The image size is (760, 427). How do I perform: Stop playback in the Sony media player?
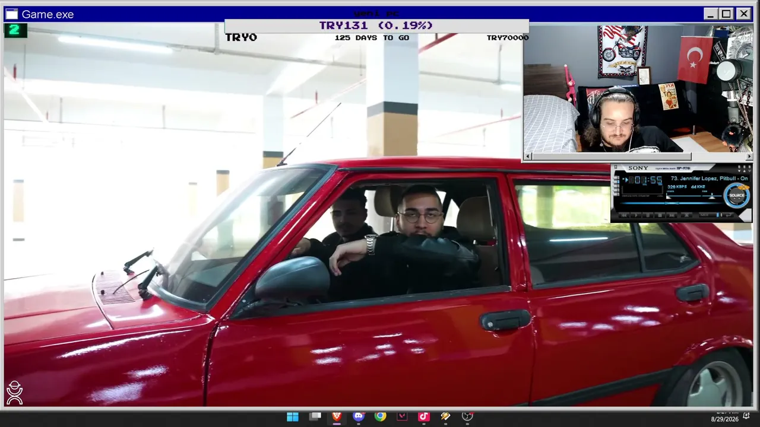(x=660, y=215)
